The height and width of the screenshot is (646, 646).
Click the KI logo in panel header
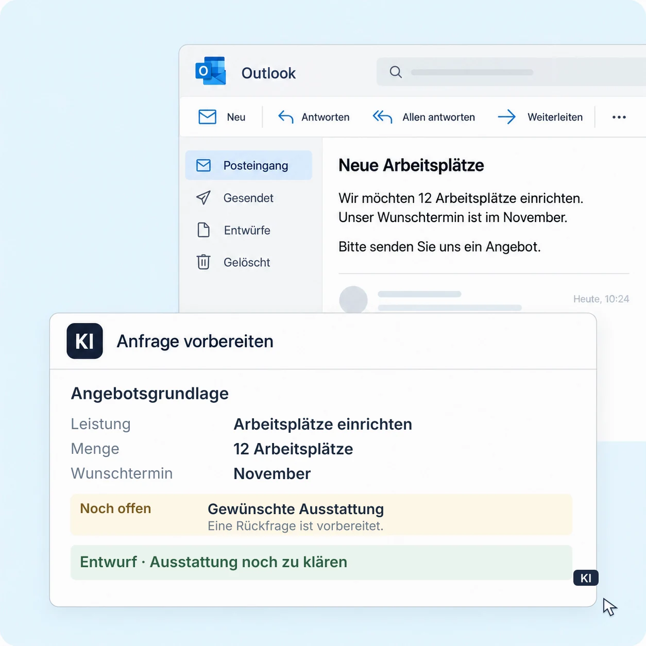84,341
